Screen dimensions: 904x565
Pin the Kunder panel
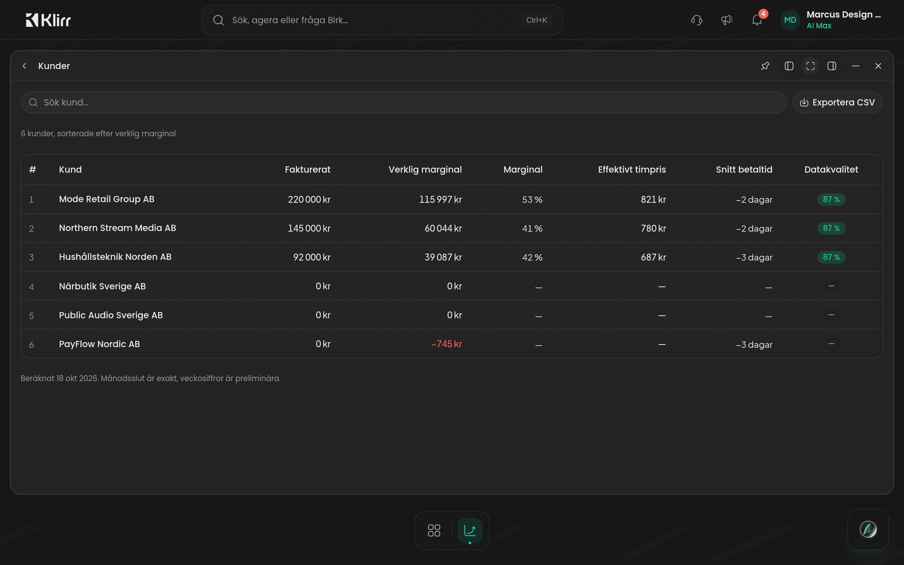(765, 66)
